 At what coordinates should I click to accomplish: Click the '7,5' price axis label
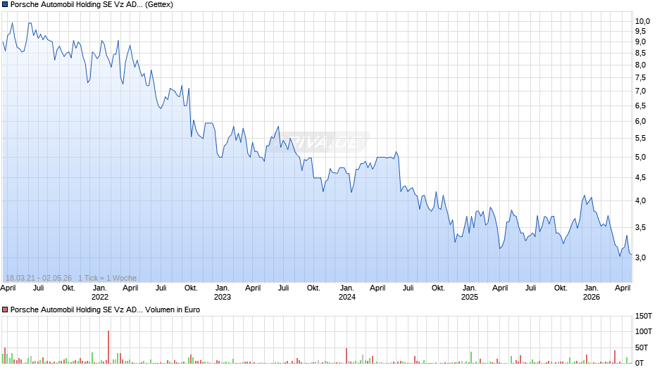(x=640, y=77)
